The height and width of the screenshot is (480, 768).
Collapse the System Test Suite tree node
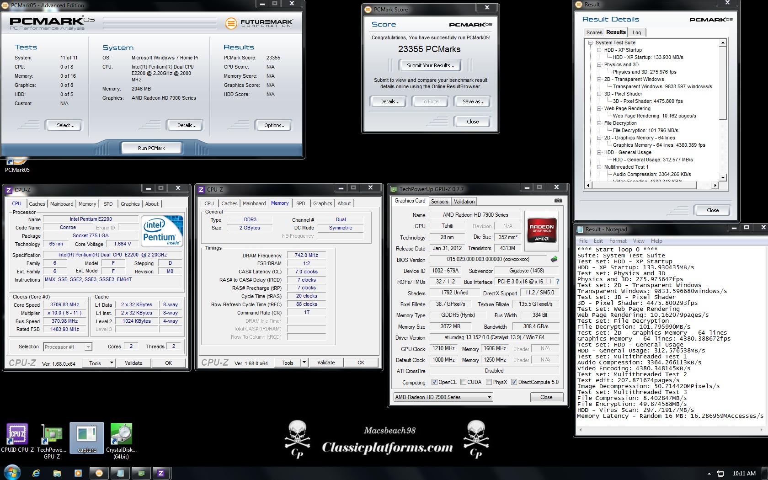591,43
